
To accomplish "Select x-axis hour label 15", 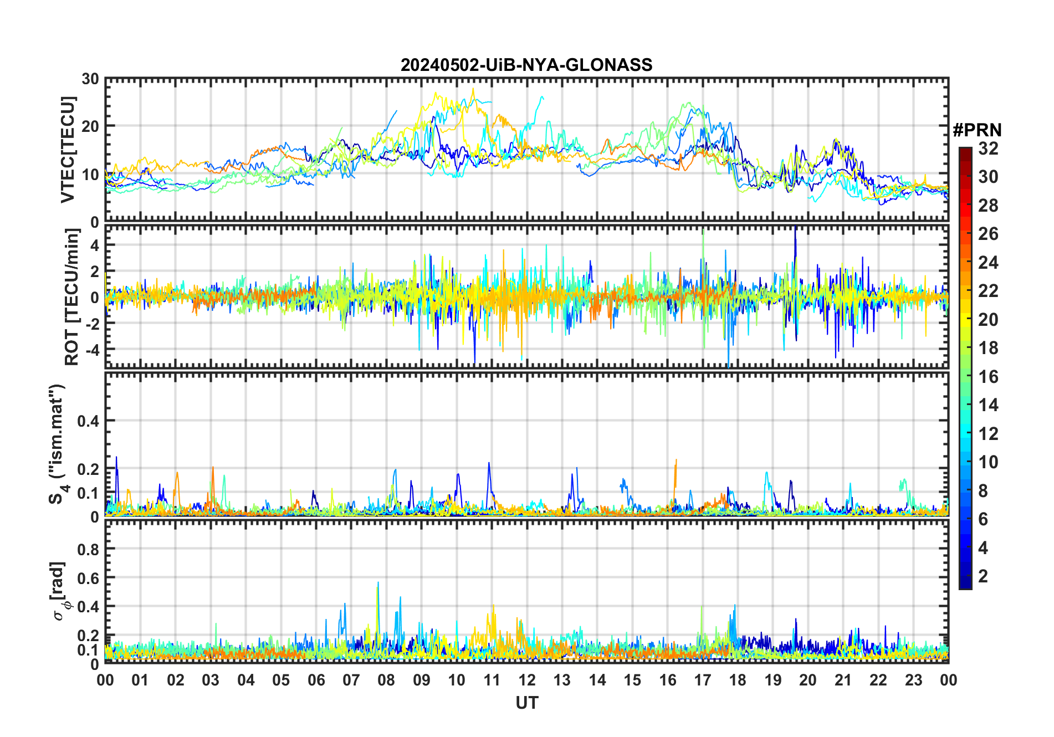I will (x=632, y=680).
